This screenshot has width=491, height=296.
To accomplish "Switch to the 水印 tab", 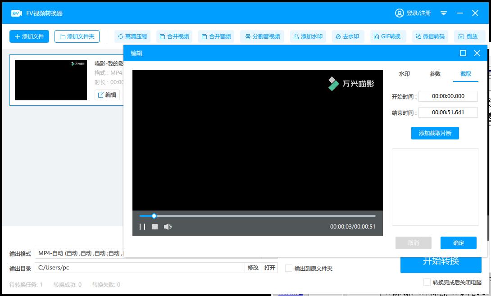I will click(x=404, y=74).
